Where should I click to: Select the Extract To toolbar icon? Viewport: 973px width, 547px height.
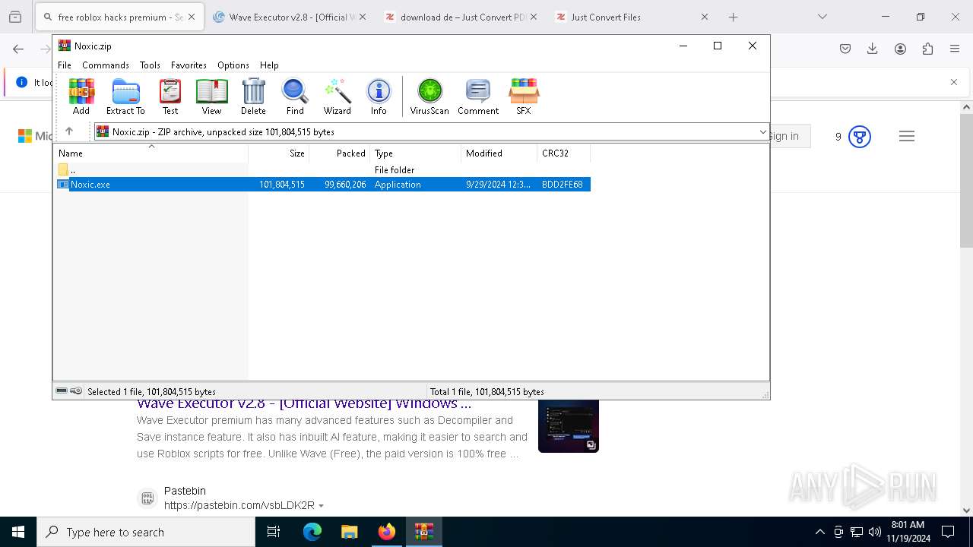(125, 96)
